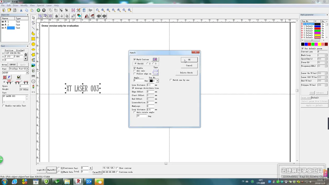Hide object 1 via its eye icon
This screenshot has width=329, height=185.
pos(3,22)
